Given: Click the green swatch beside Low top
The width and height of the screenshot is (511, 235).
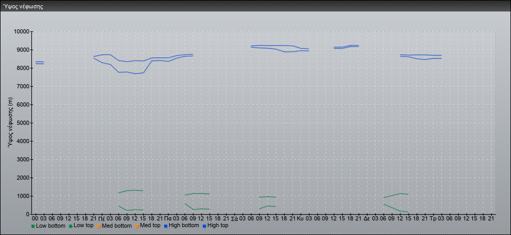Looking at the screenshot, I should point(71,226).
